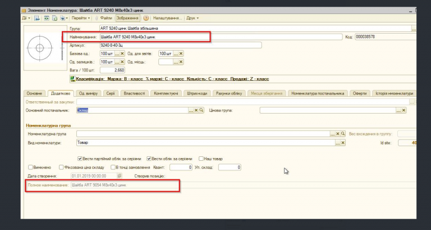Viewport: 431px width, 230px height.
Task: Click the Цінова група input field
Action: (x=328, y=110)
